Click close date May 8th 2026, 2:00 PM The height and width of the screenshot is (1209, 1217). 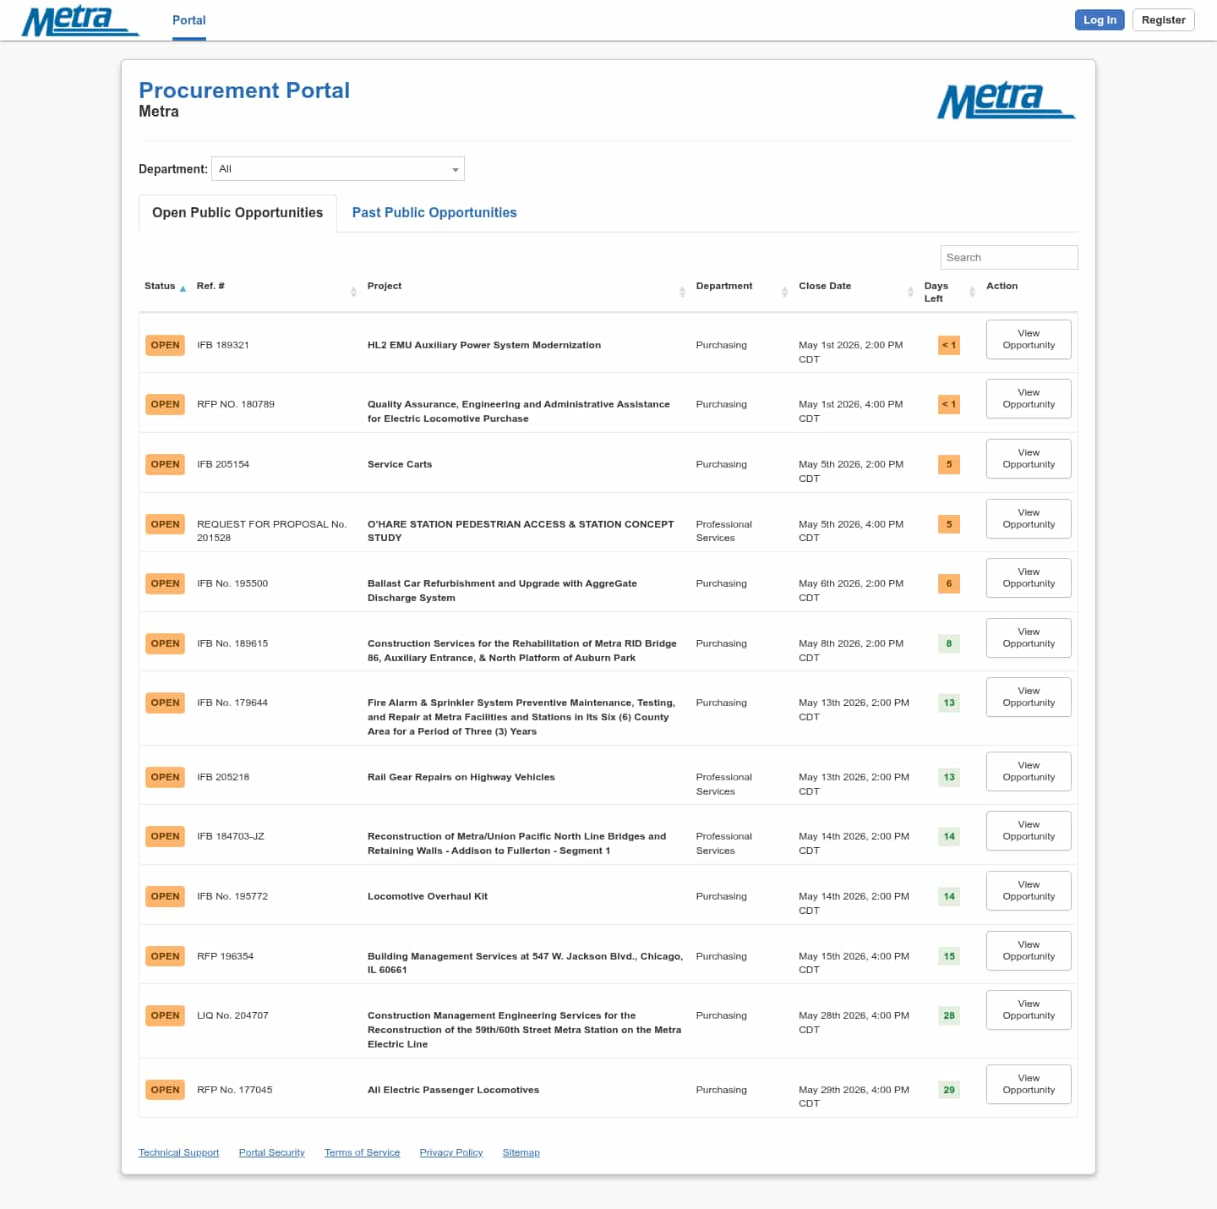(851, 651)
